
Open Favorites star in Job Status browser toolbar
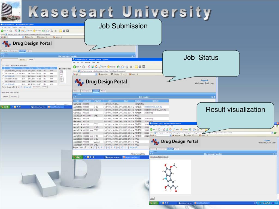tap(108, 67)
